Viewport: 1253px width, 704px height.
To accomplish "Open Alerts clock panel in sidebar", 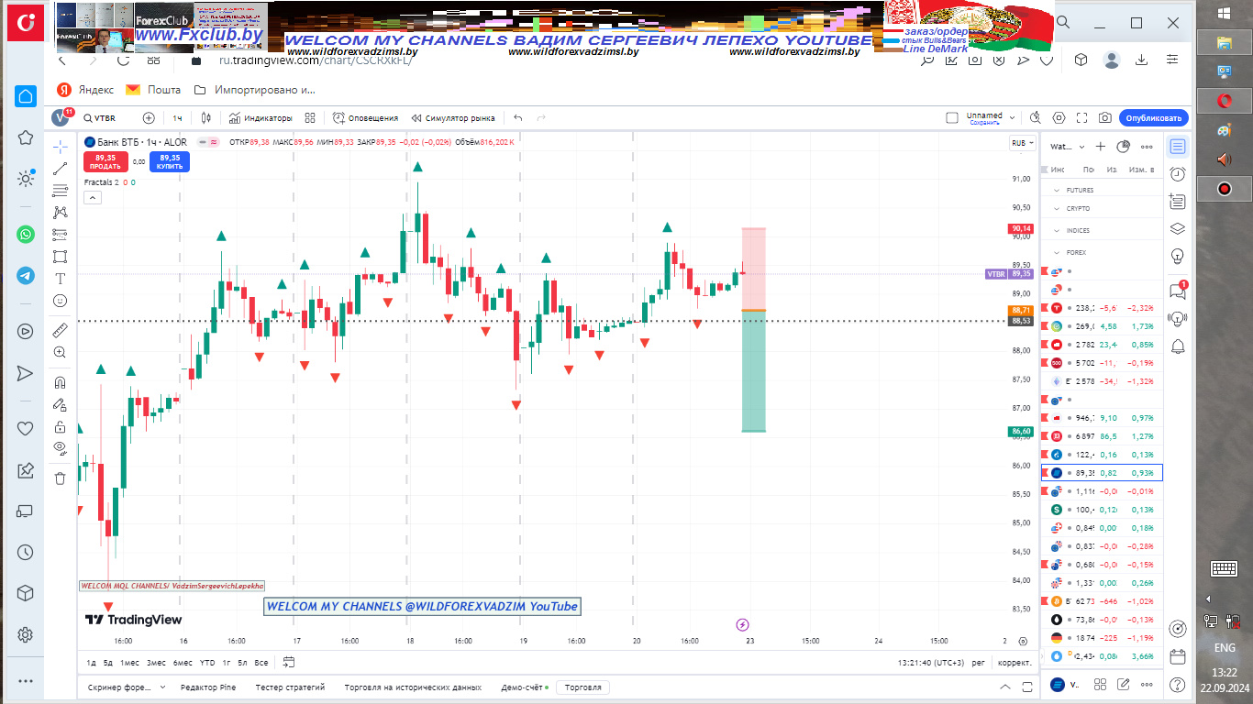I will (x=1178, y=174).
